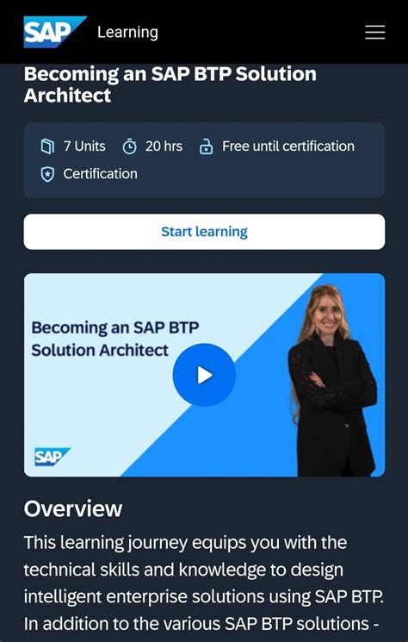The height and width of the screenshot is (642, 408).
Task: Click the 7 Units text
Action: pos(84,146)
